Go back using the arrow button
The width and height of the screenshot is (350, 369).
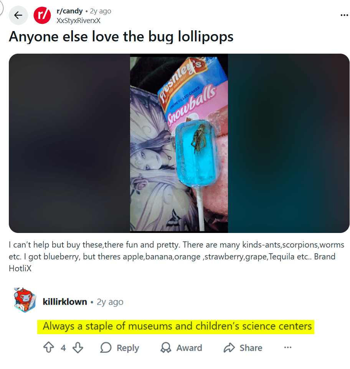tap(18, 15)
